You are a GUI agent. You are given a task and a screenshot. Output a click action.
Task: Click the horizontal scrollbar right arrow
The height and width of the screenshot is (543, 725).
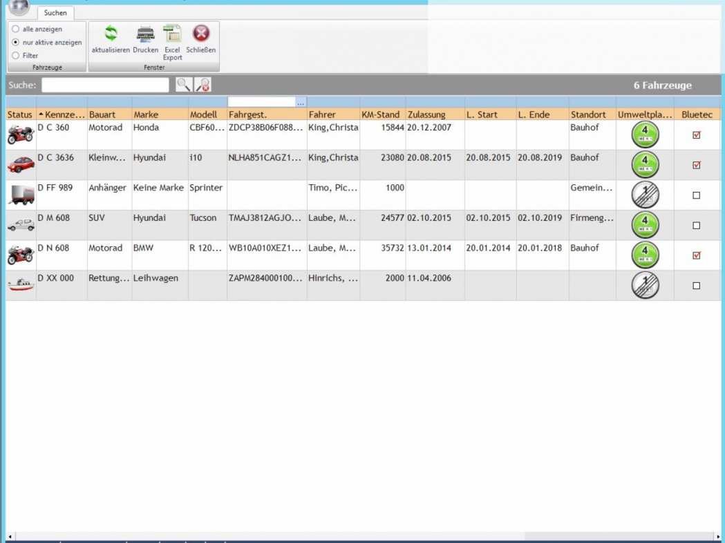coord(718,537)
